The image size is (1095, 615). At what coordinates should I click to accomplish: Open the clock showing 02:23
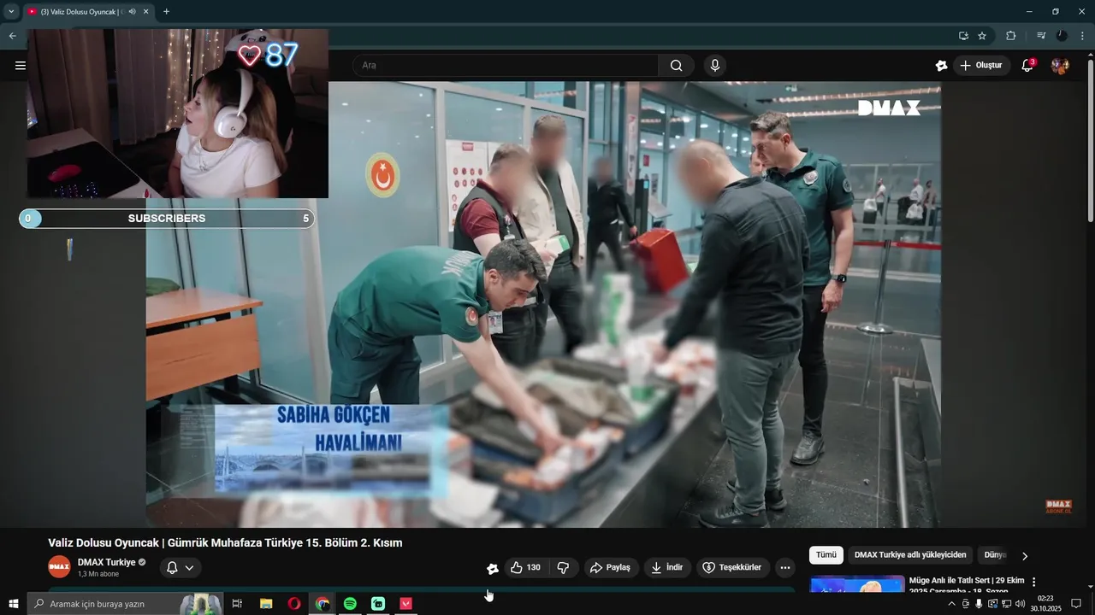[1045, 604]
